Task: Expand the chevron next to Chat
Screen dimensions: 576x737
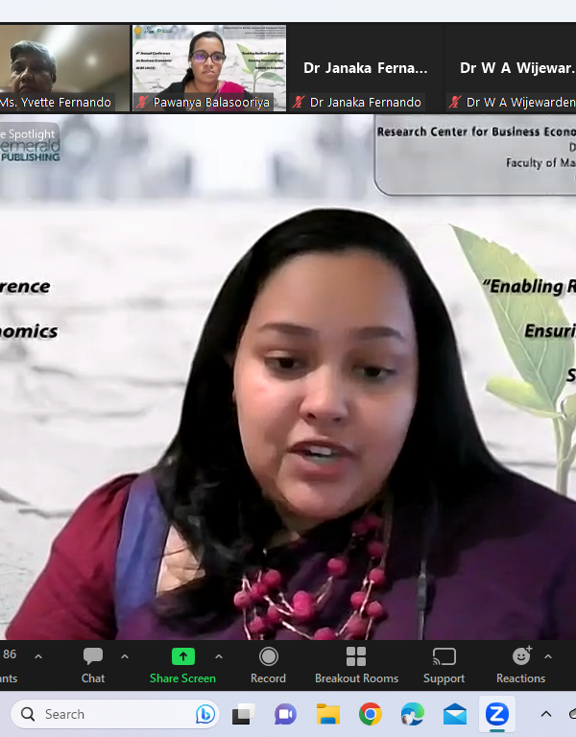Action: pyautogui.click(x=125, y=657)
